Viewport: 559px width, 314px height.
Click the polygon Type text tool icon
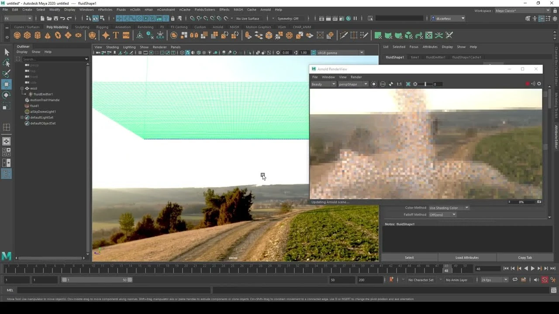116,35
